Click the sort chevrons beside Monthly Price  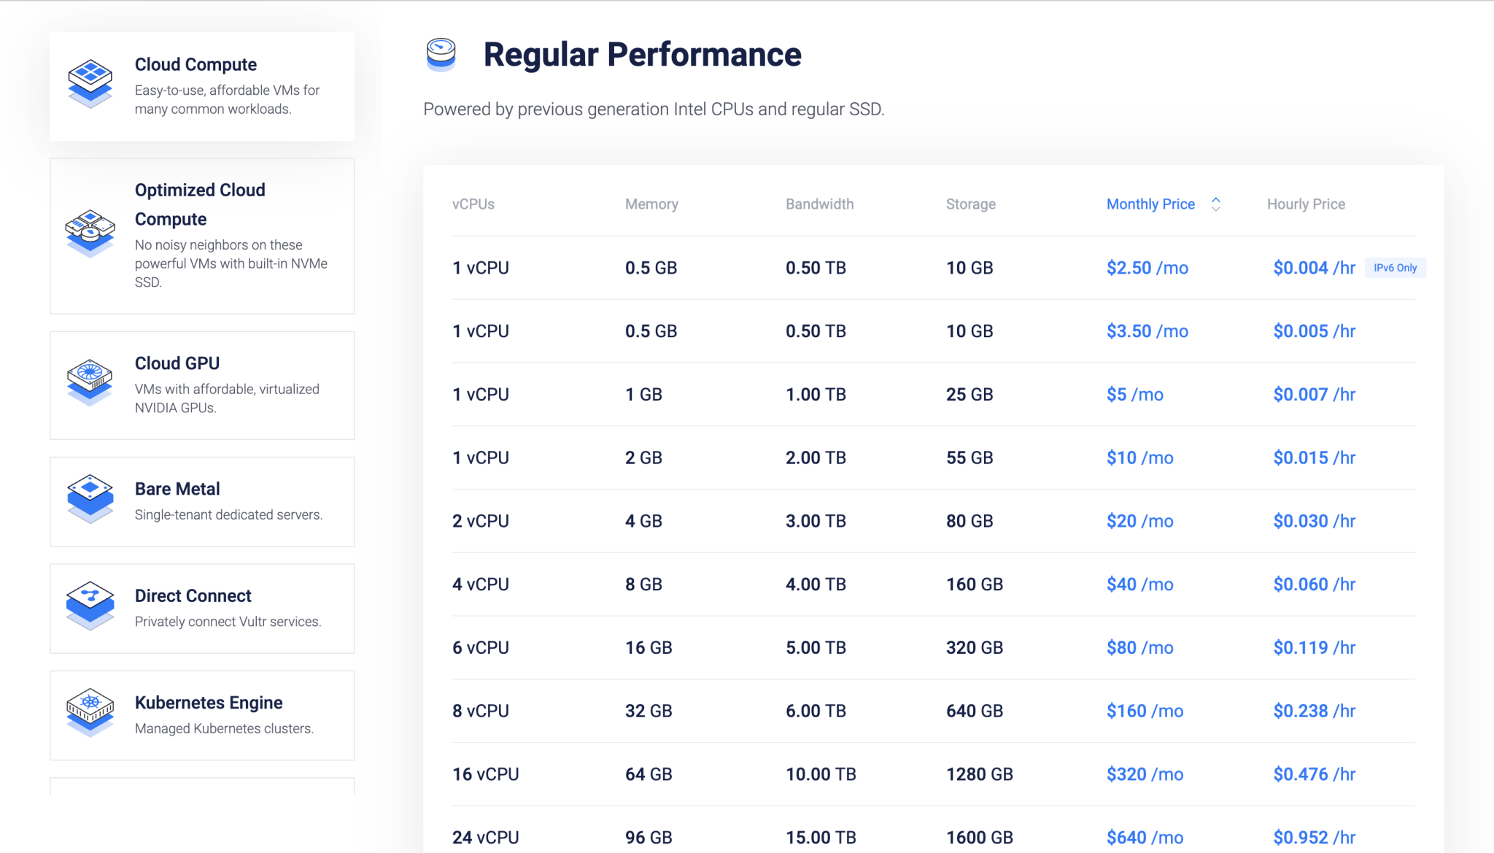coord(1215,204)
